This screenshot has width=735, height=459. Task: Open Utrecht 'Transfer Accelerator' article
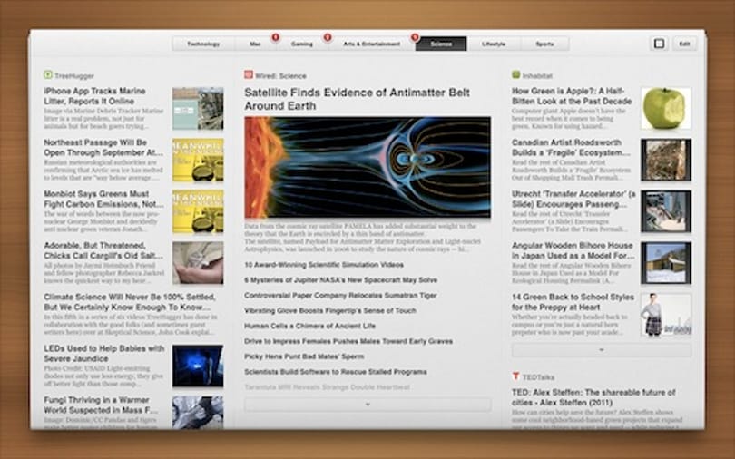(x=573, y=199)
